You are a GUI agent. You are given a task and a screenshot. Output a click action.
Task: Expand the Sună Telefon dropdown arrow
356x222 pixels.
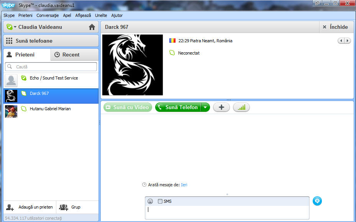205,108
